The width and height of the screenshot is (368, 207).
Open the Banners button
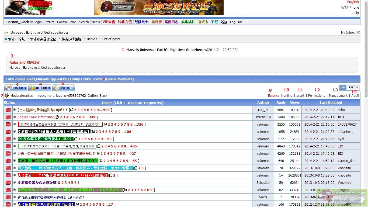click(x=64, y=88)
